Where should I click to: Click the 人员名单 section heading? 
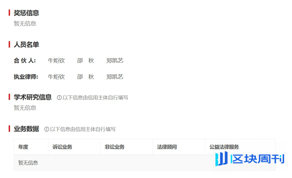click(26, 44)
